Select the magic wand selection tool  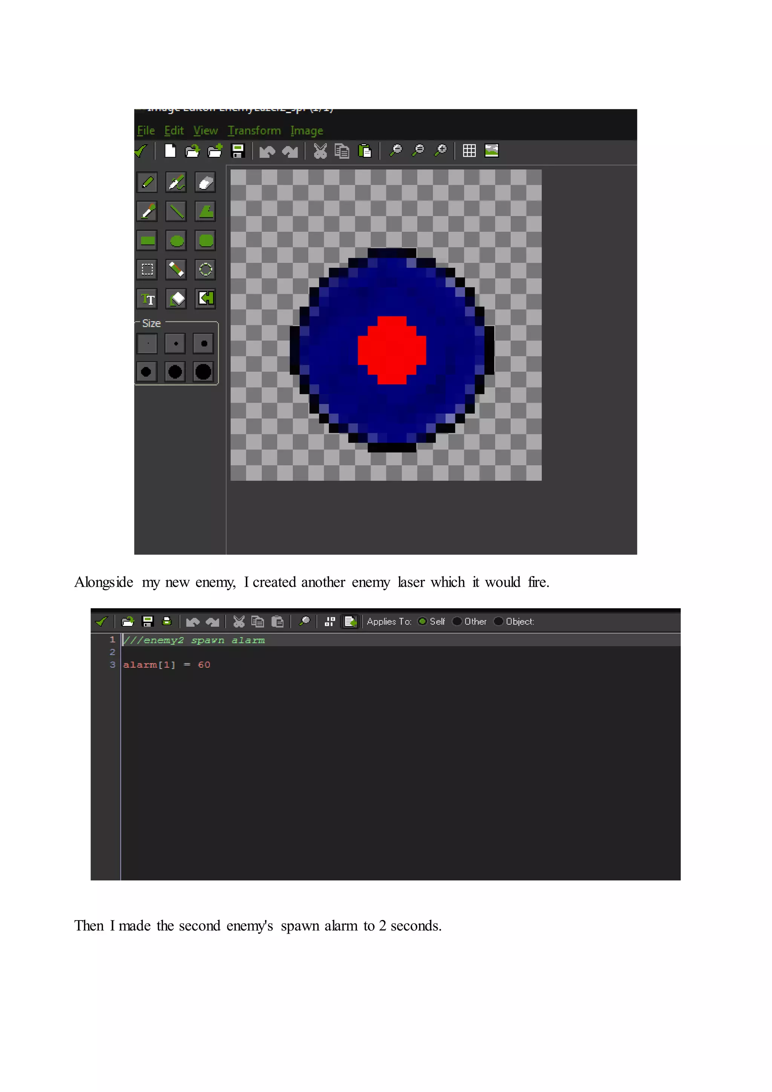pos(176,270)
